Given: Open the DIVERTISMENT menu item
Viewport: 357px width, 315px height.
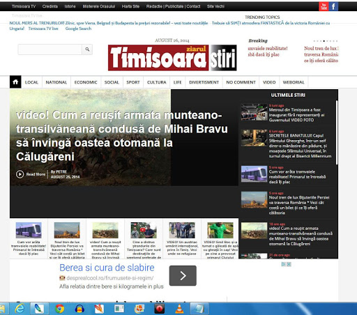Looking at the screenshot, I should point(204,82).
